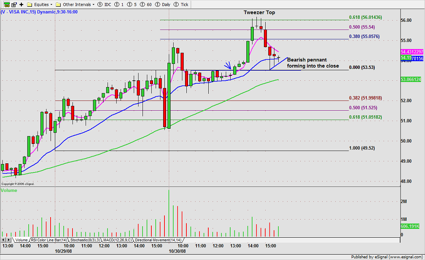Click the left tab scroll arrow
The image size is (425, 260).
3,240
